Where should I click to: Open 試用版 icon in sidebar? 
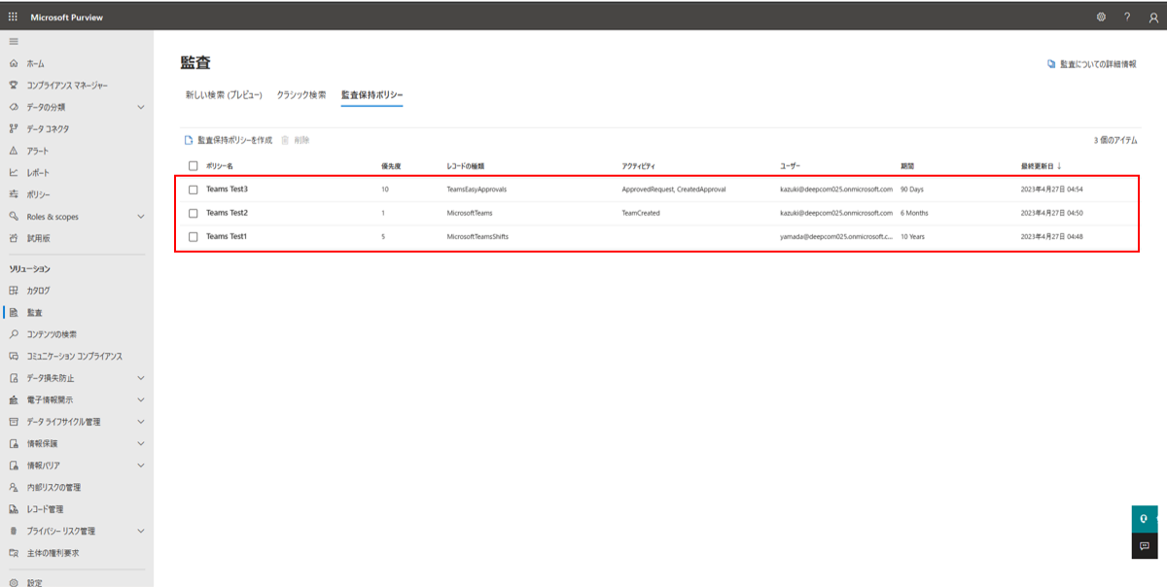[x=14, y=238]
